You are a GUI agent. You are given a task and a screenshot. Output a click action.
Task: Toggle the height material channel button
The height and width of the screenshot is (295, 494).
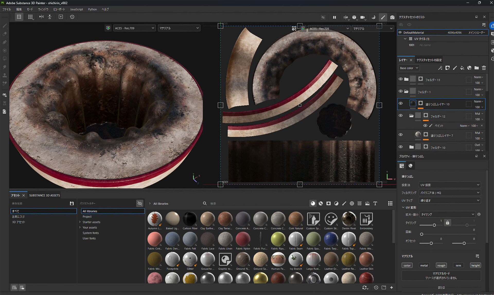(x=475, y=265)
